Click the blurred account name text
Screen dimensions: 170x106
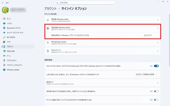coord(18,10)
